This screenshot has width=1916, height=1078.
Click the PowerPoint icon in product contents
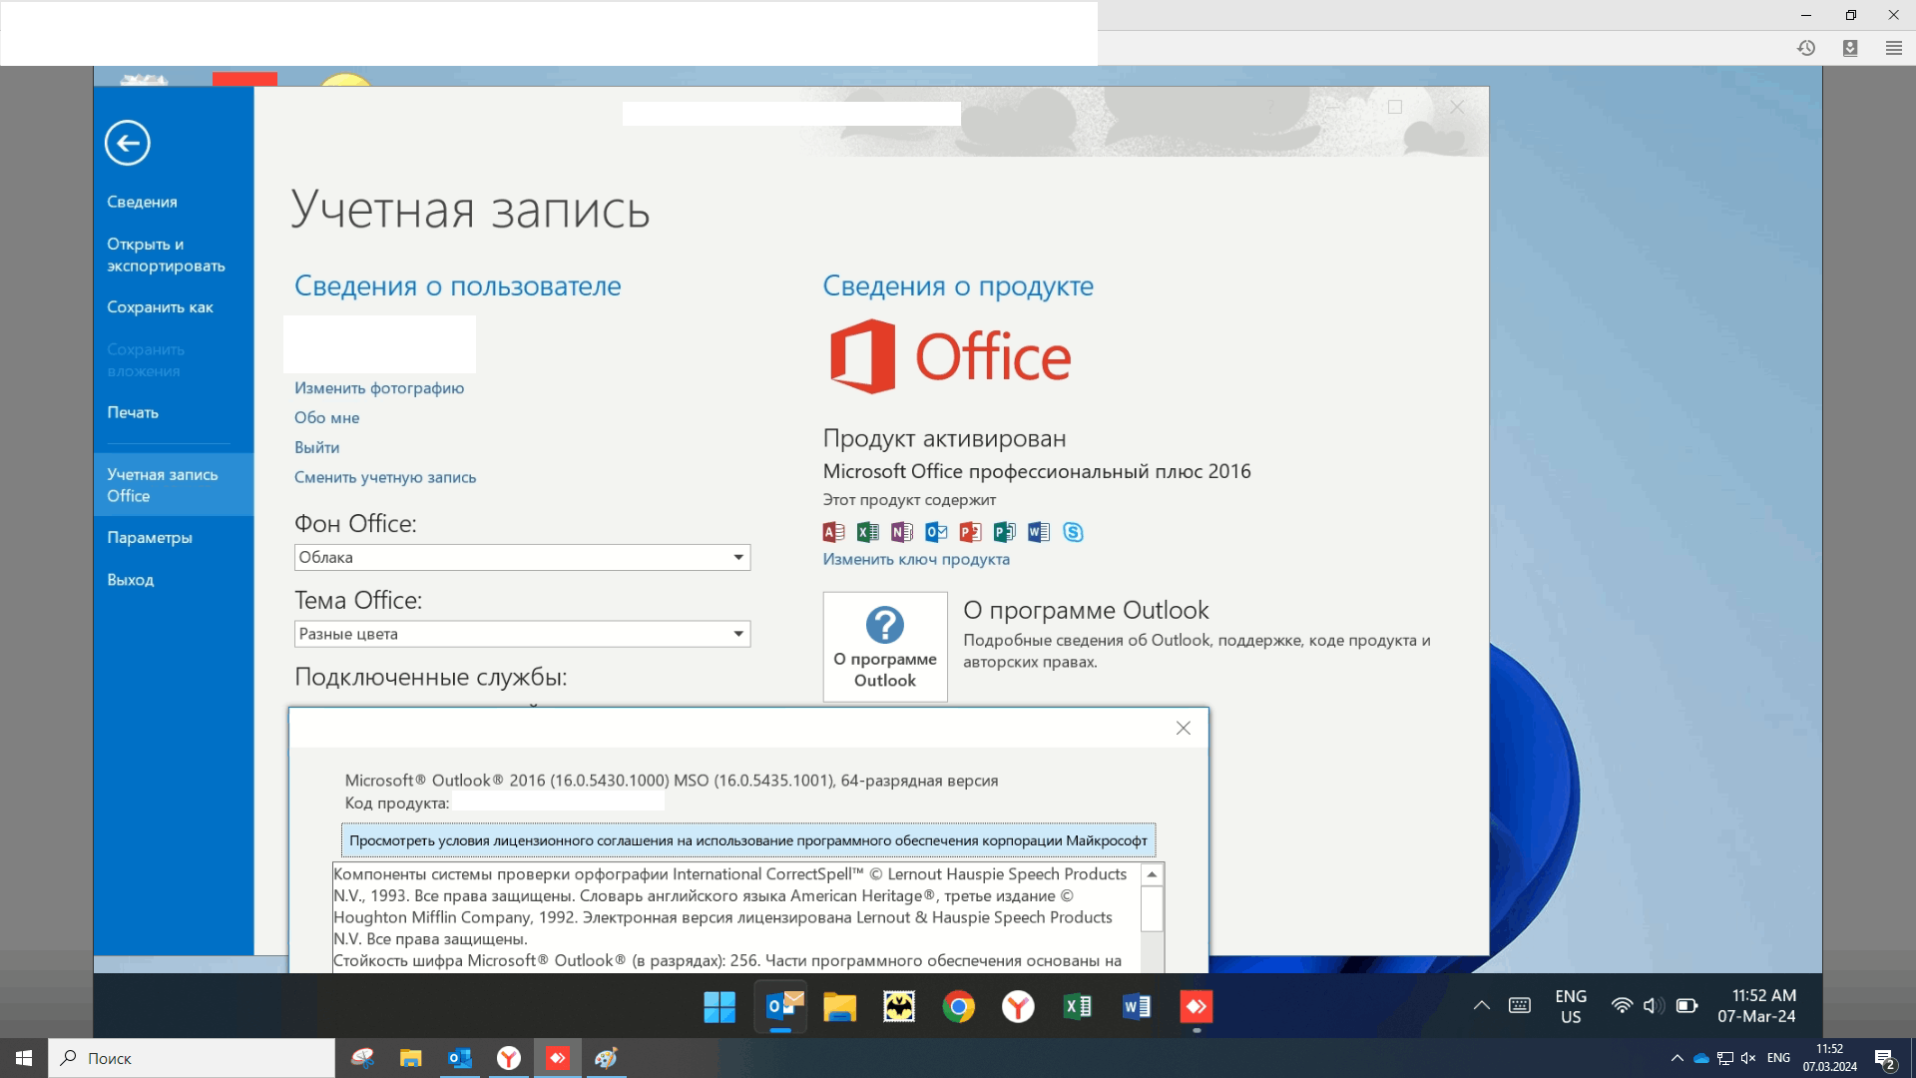point(970,532)
